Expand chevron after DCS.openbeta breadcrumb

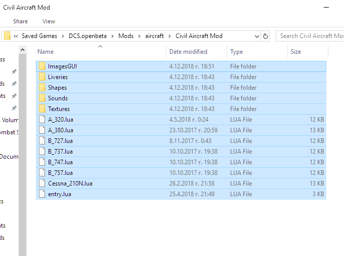112,36
